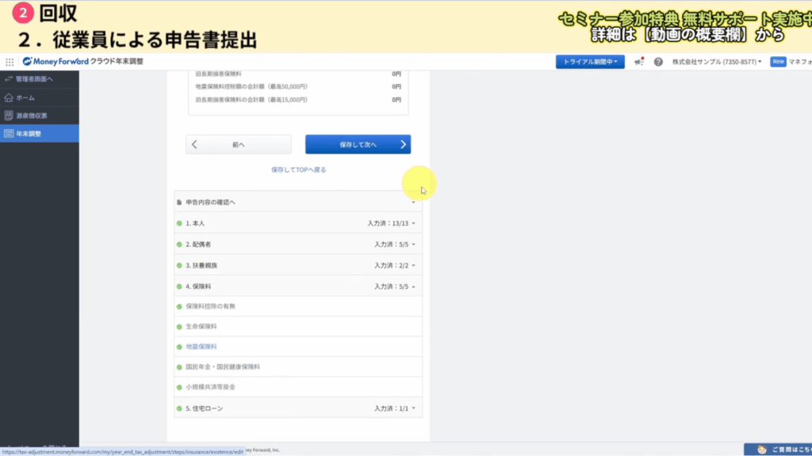Expand the 2. 配偶者 section
This screenshot has width=812, height=456.
[x=298, y=245]
